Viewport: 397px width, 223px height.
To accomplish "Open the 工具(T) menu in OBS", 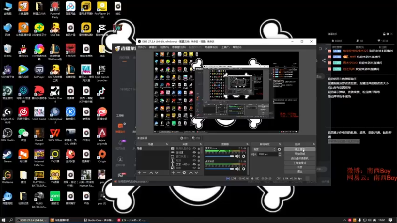I will (x=225, y=47).
